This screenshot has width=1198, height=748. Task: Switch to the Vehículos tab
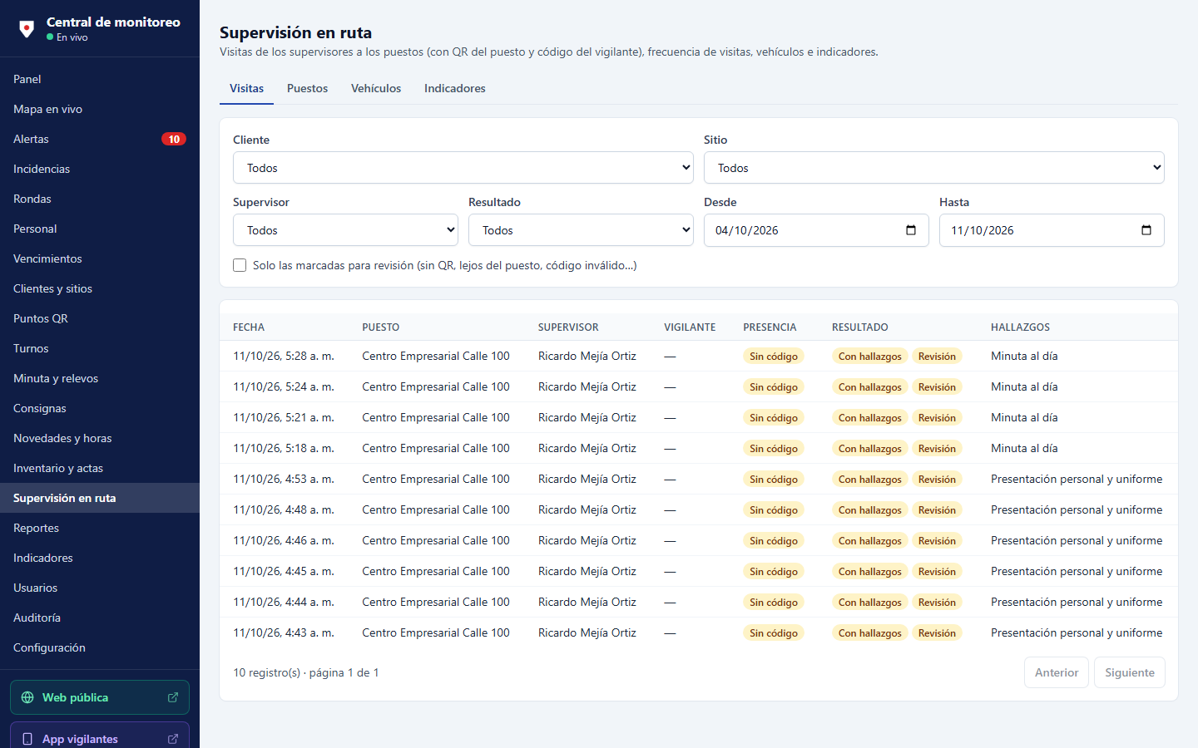[x=376, y=88]
